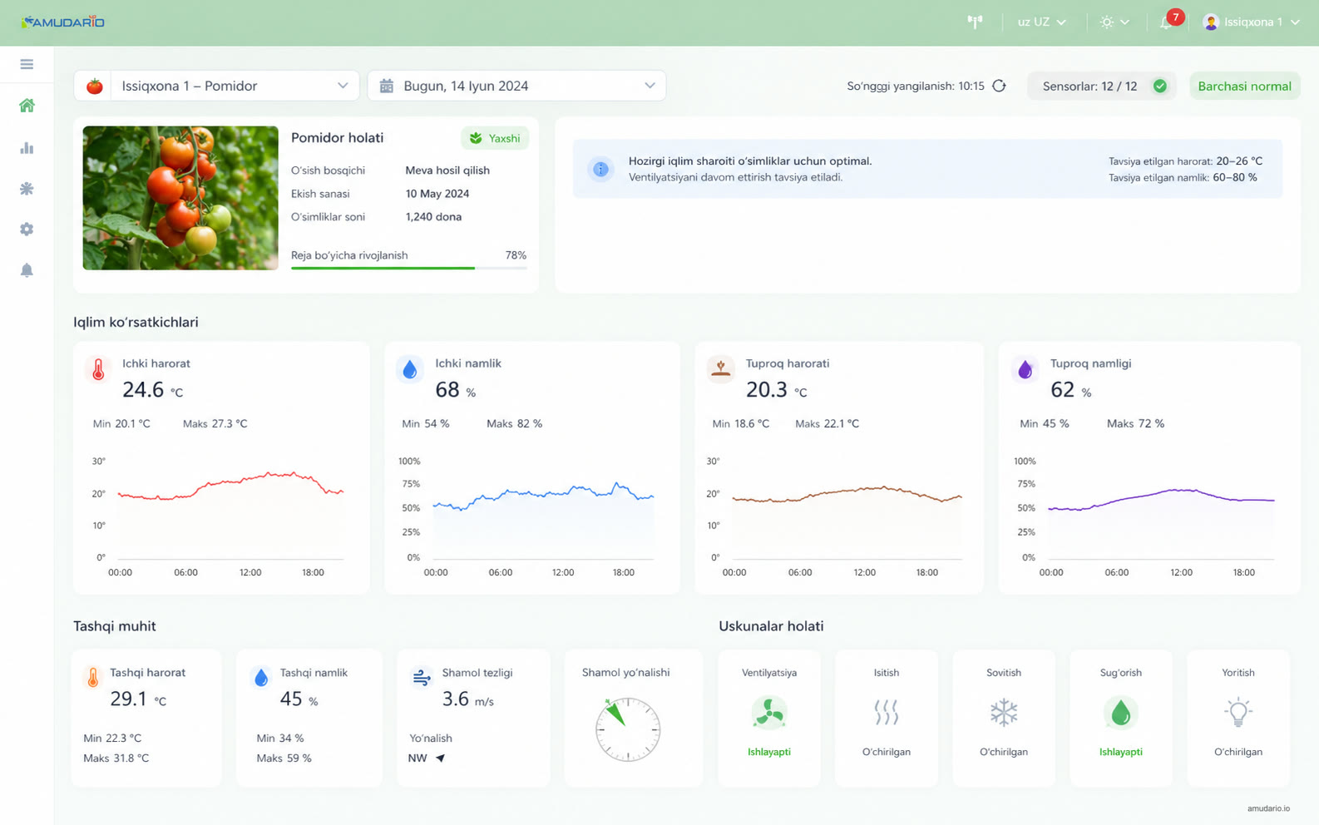Click the Sensorlar: 12 / 12 badge
The height and width of the screenshot is (825, 1319).
click(1102, 86)
